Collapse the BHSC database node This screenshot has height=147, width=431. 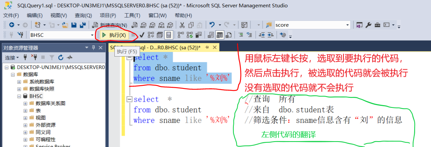(19, 96)
